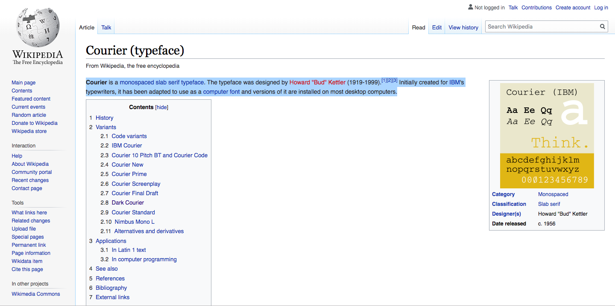Open the infobox Monospaced value link

(553, 194)
